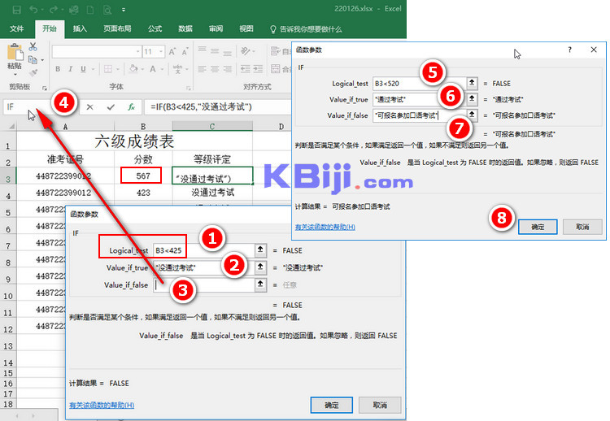Click the Redo arrow icon

coord(54,9)
